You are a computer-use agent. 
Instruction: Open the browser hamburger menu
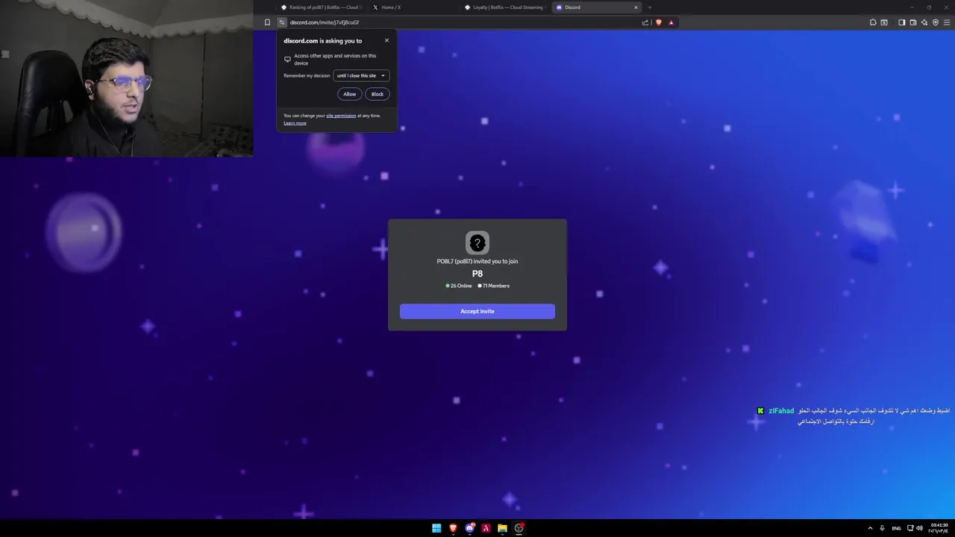[947, 22]
